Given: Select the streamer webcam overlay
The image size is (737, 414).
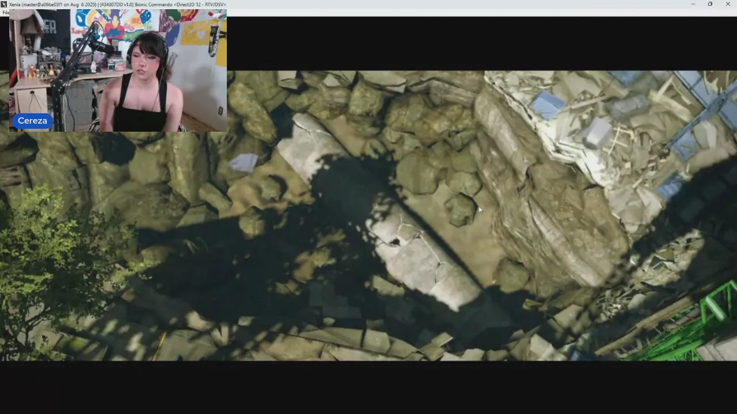Looking at the screenshot, I should (x=118, y=70).
